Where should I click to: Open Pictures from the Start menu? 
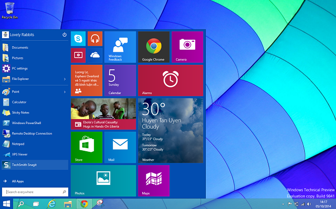(x=35, y=58)
